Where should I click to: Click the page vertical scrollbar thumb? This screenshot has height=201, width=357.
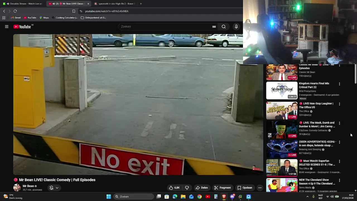tap(355, 74)
